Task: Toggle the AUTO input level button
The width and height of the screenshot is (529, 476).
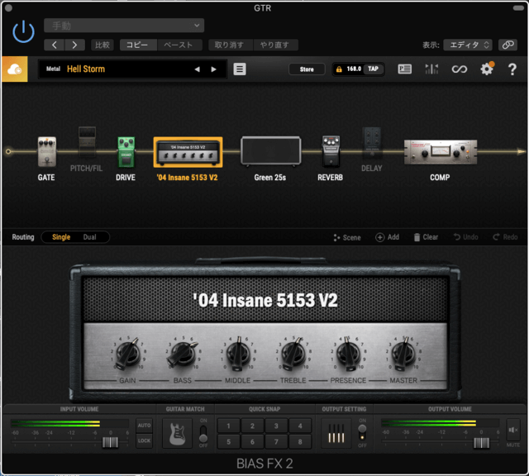Action: pos(144,426)
